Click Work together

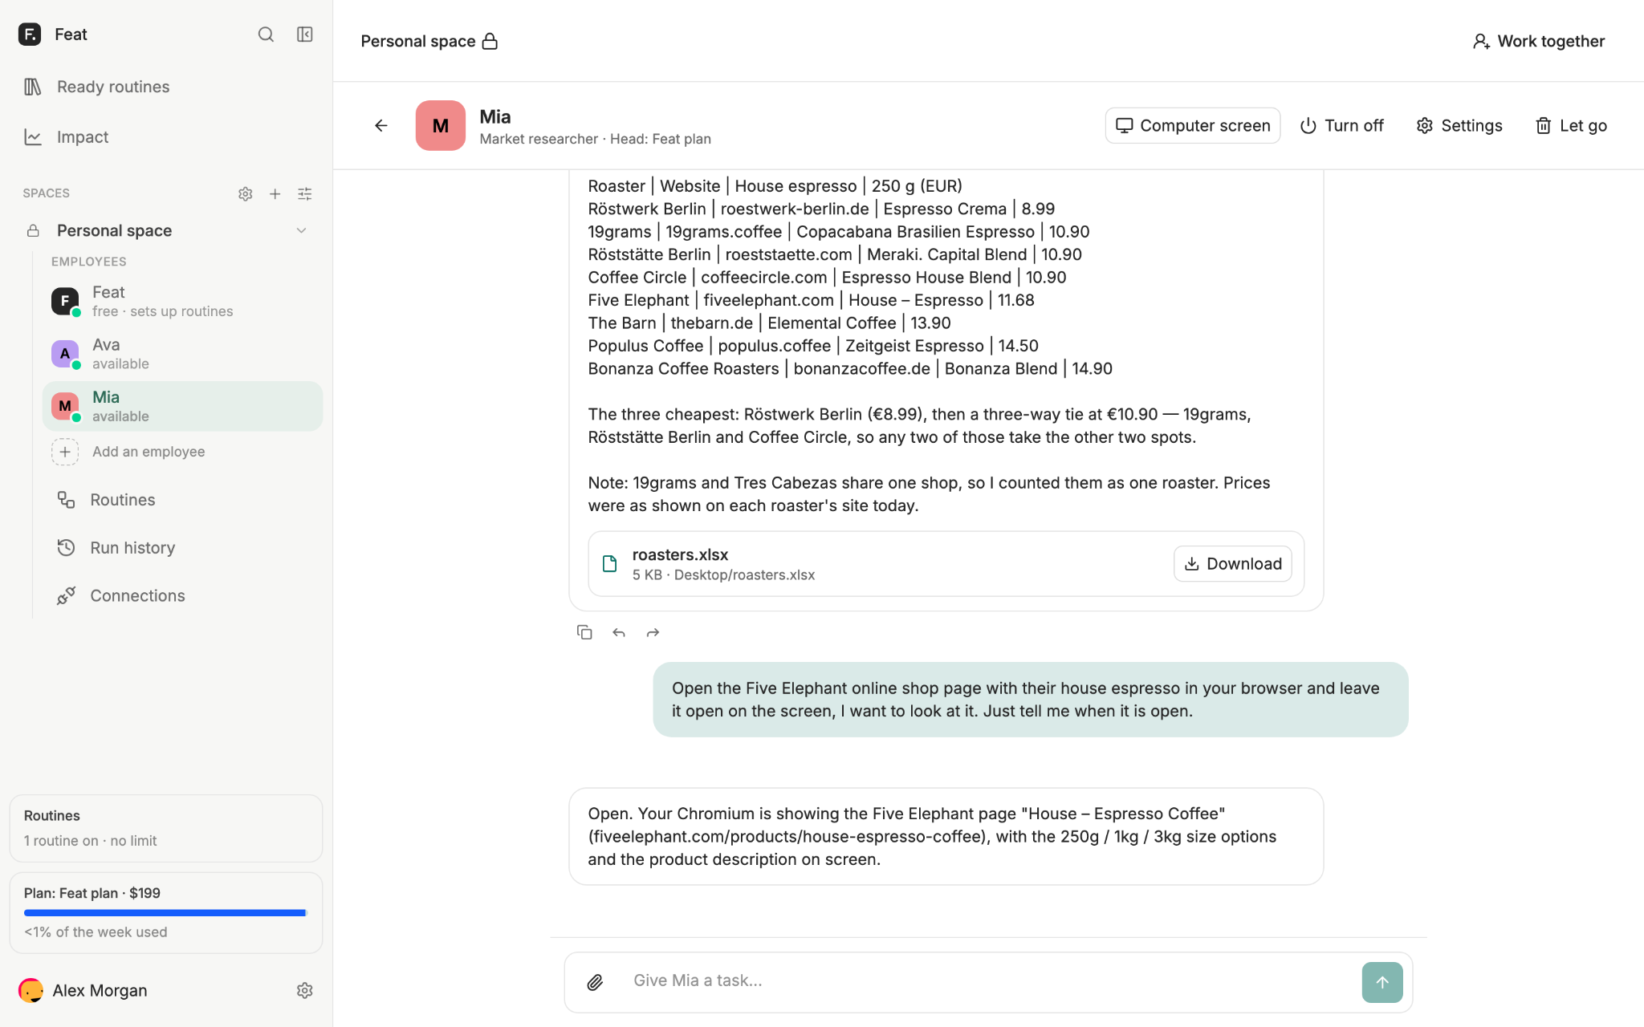pos(1539,42)
